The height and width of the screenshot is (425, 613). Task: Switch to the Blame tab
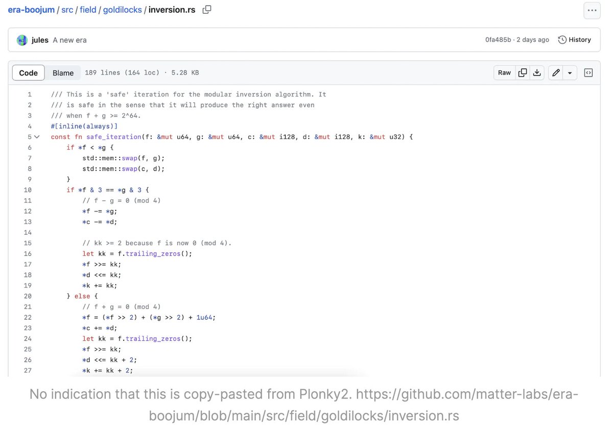click(x=63, y=73)
